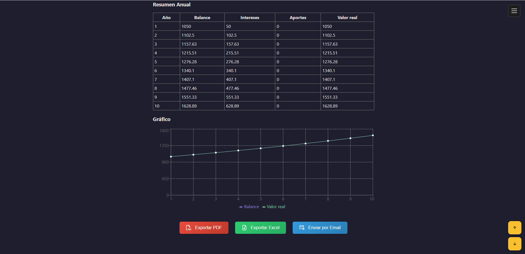This screenshot has height=254, width=525.
Task: Click the scroll-up arrow button
Action: (514, 228)
